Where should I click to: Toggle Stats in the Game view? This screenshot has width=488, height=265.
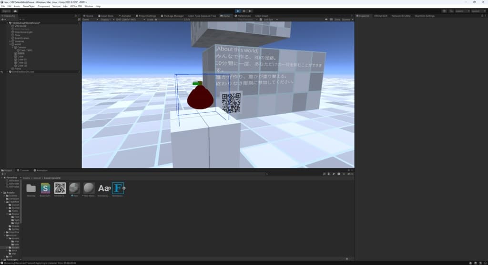337,20
